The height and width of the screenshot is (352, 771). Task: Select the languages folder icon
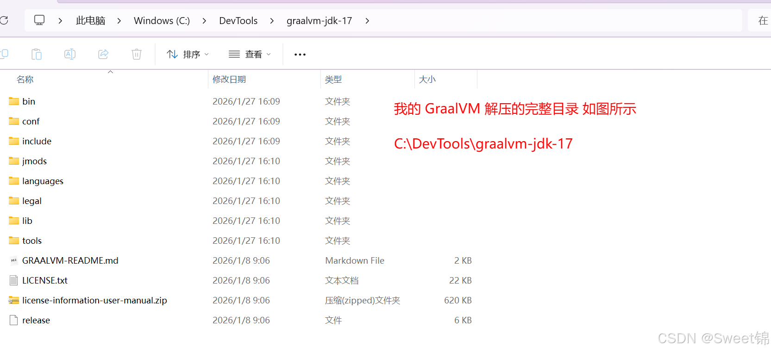[14, 181]
